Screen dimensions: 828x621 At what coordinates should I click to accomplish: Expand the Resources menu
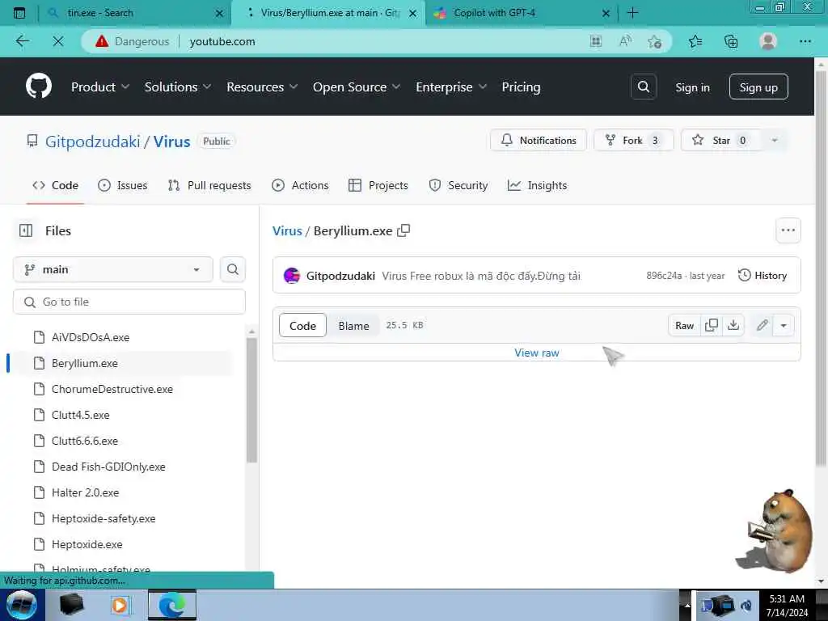click(262, 87)
